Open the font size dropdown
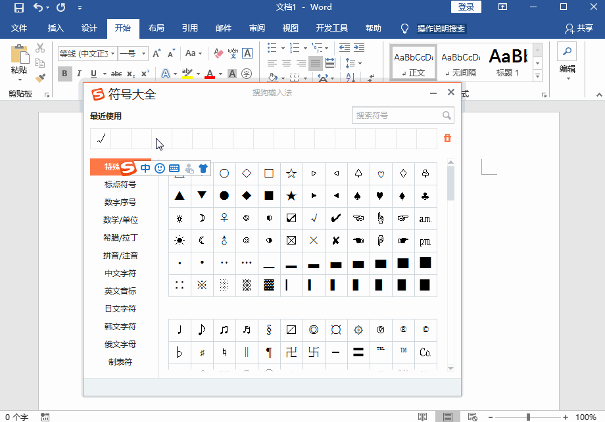 pos(143,53)
